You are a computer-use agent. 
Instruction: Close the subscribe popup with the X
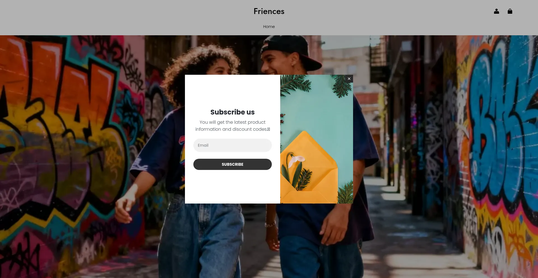[349, 79]
